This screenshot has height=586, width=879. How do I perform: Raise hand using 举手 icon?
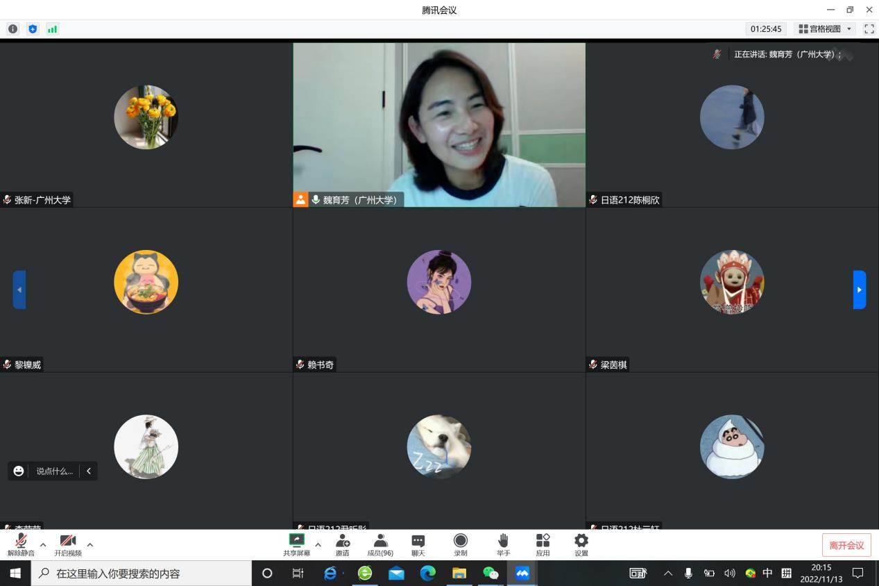[x=503, y=545]
